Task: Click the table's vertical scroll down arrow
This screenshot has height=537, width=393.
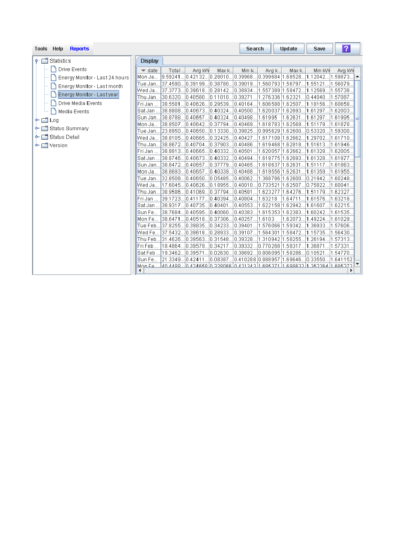Action: coord(357,263)
